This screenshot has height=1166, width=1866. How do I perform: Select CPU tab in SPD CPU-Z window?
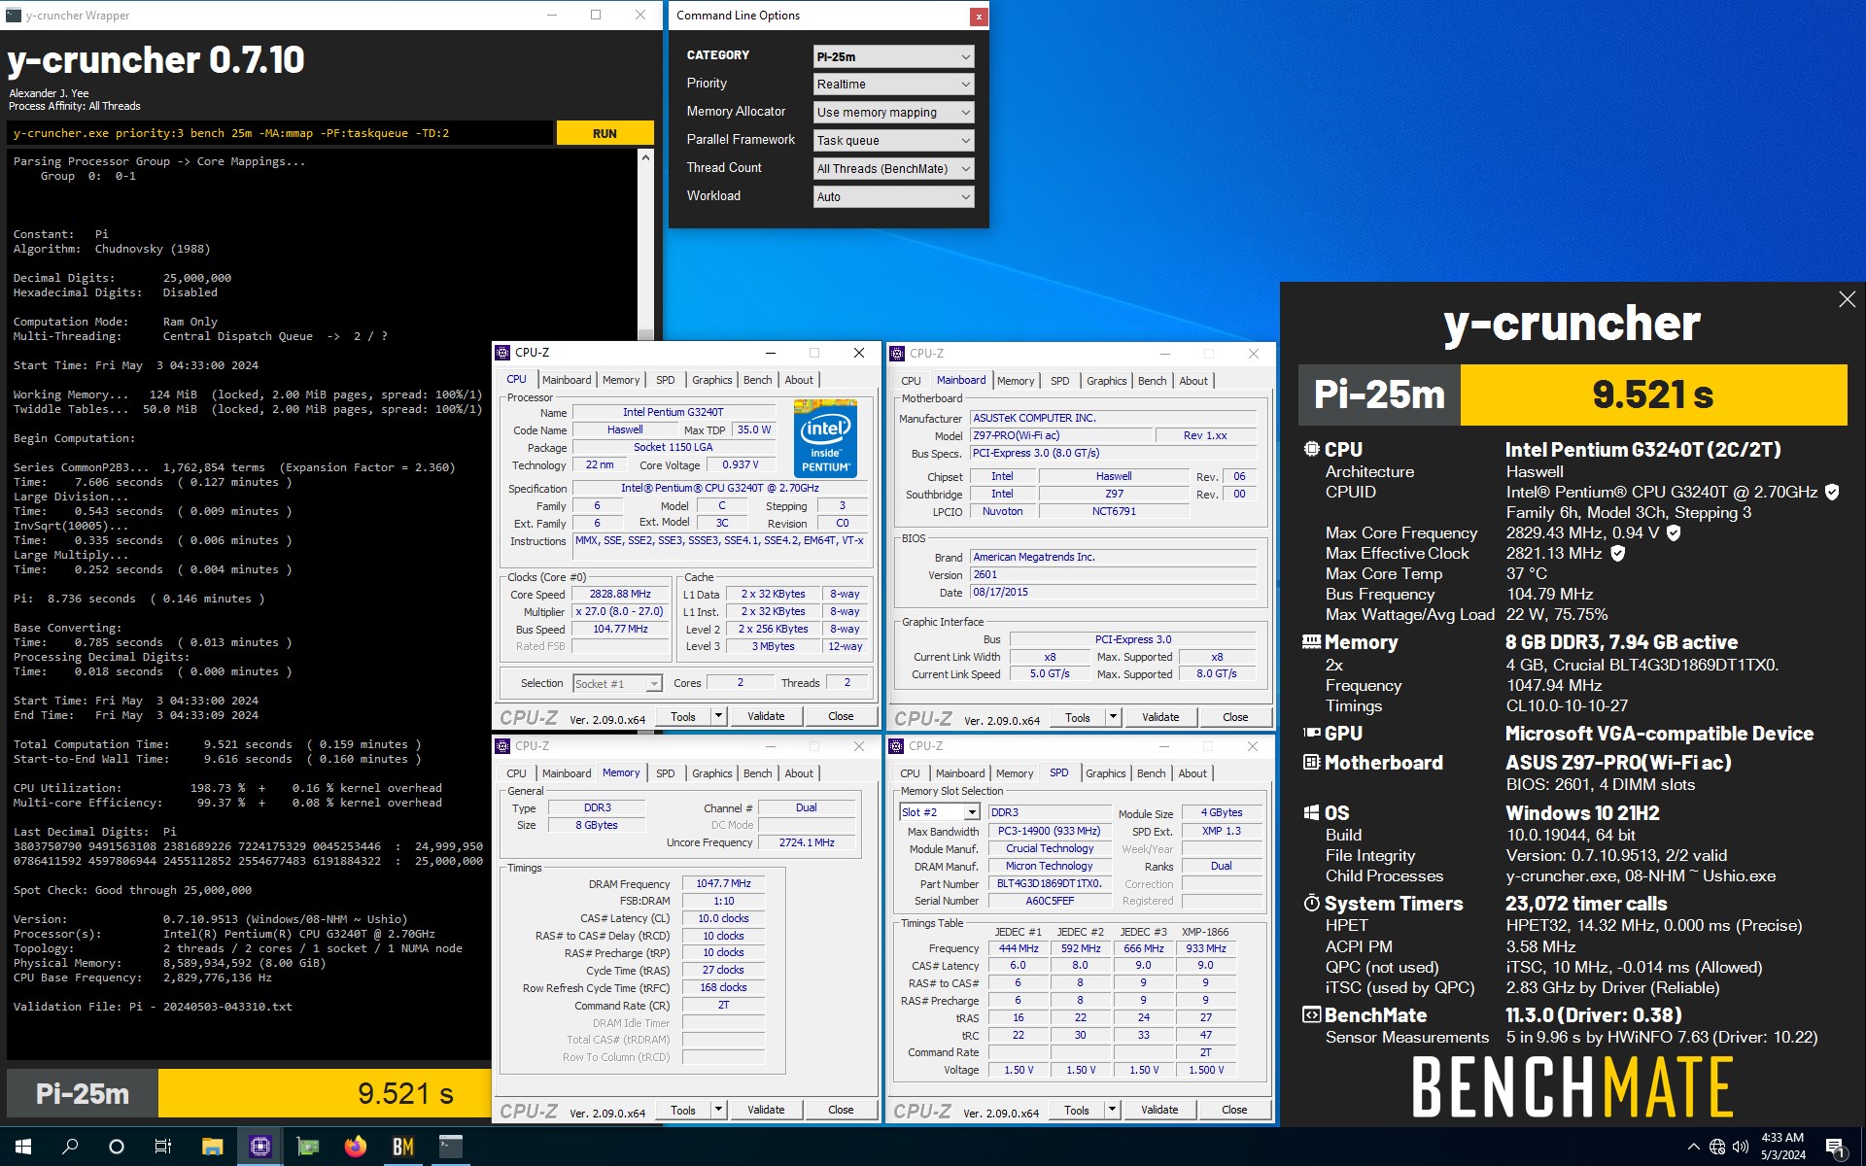910,773
